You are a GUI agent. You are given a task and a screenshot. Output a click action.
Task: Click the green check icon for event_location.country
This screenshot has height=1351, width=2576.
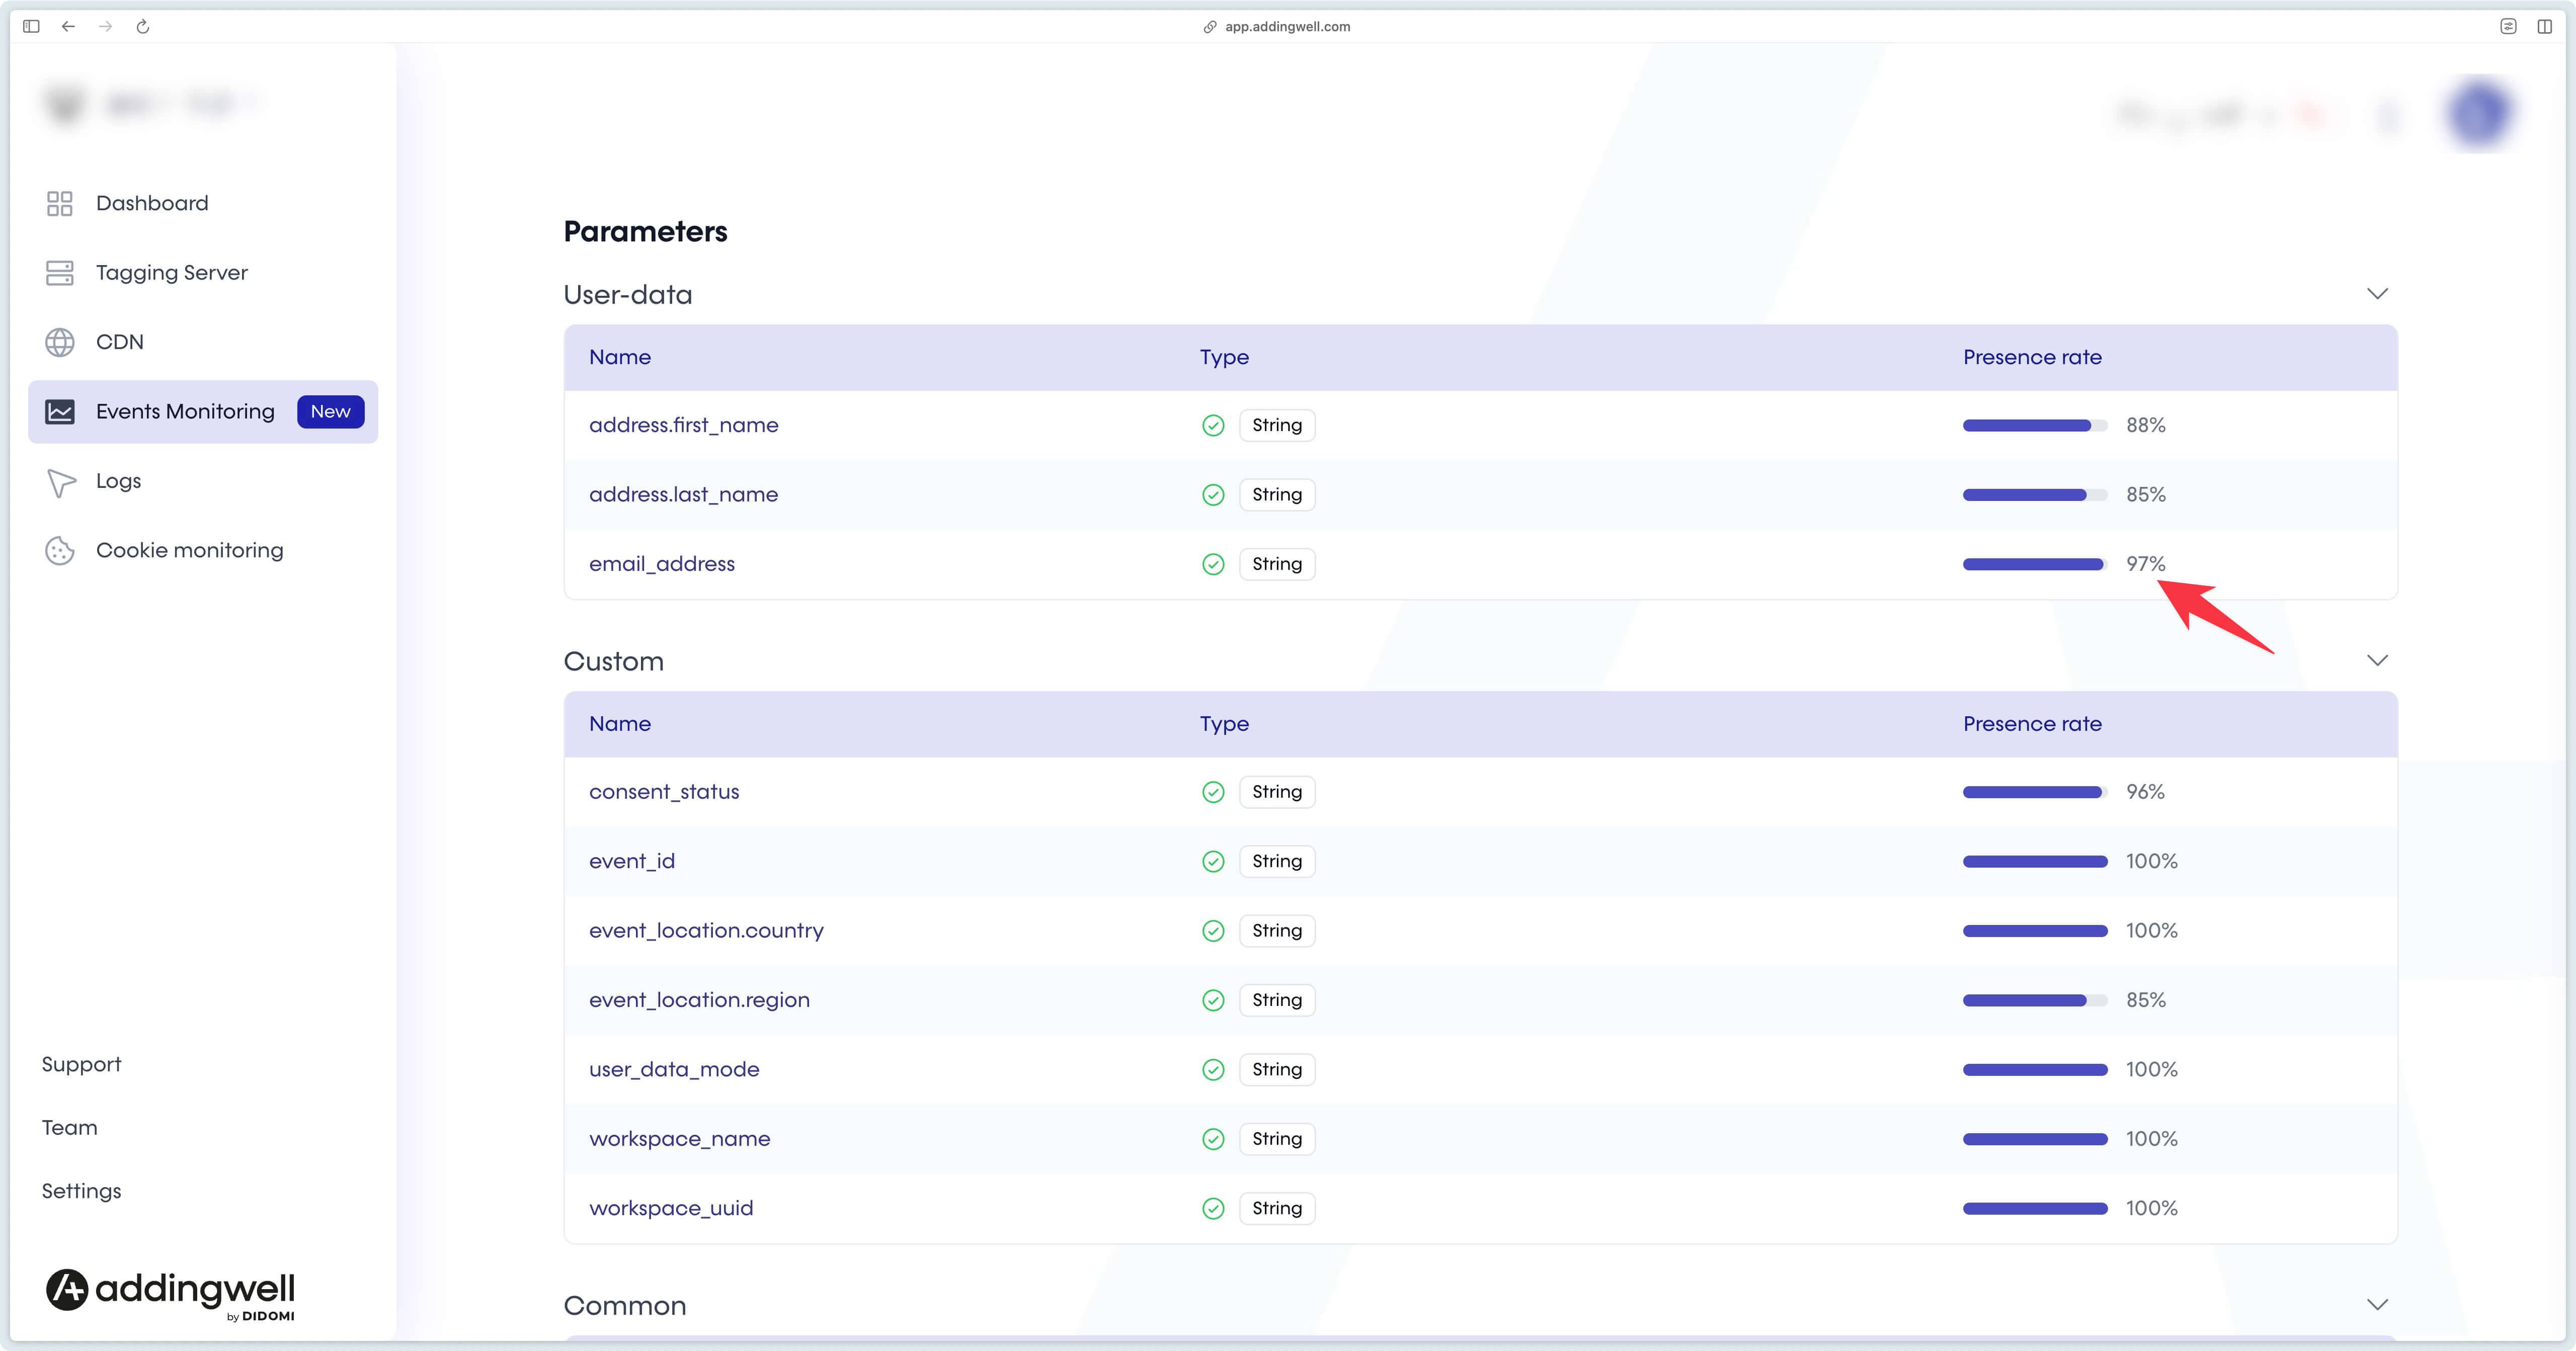1213,932
